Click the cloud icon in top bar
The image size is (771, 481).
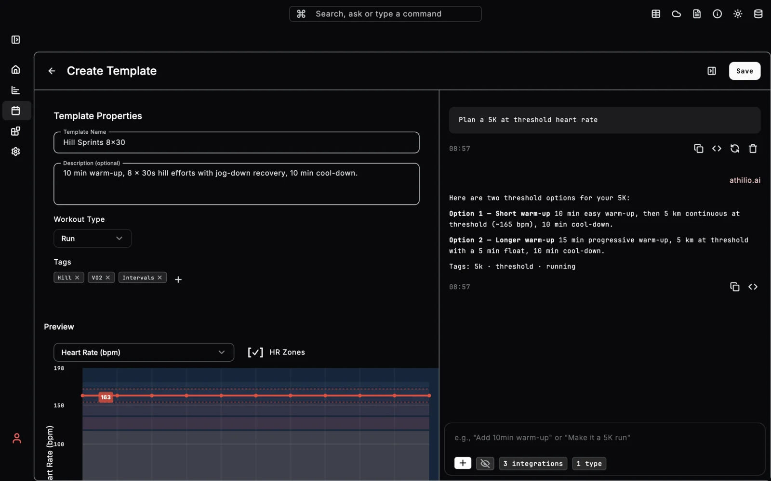point(677,14)
